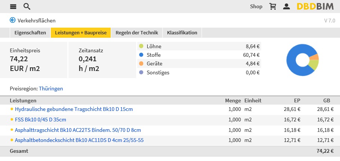Switch to the Klassifikation tab
340x161 pixels.
click(x=182, y=33)
